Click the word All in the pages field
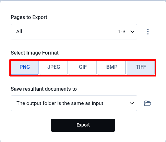 click(19, 32)
